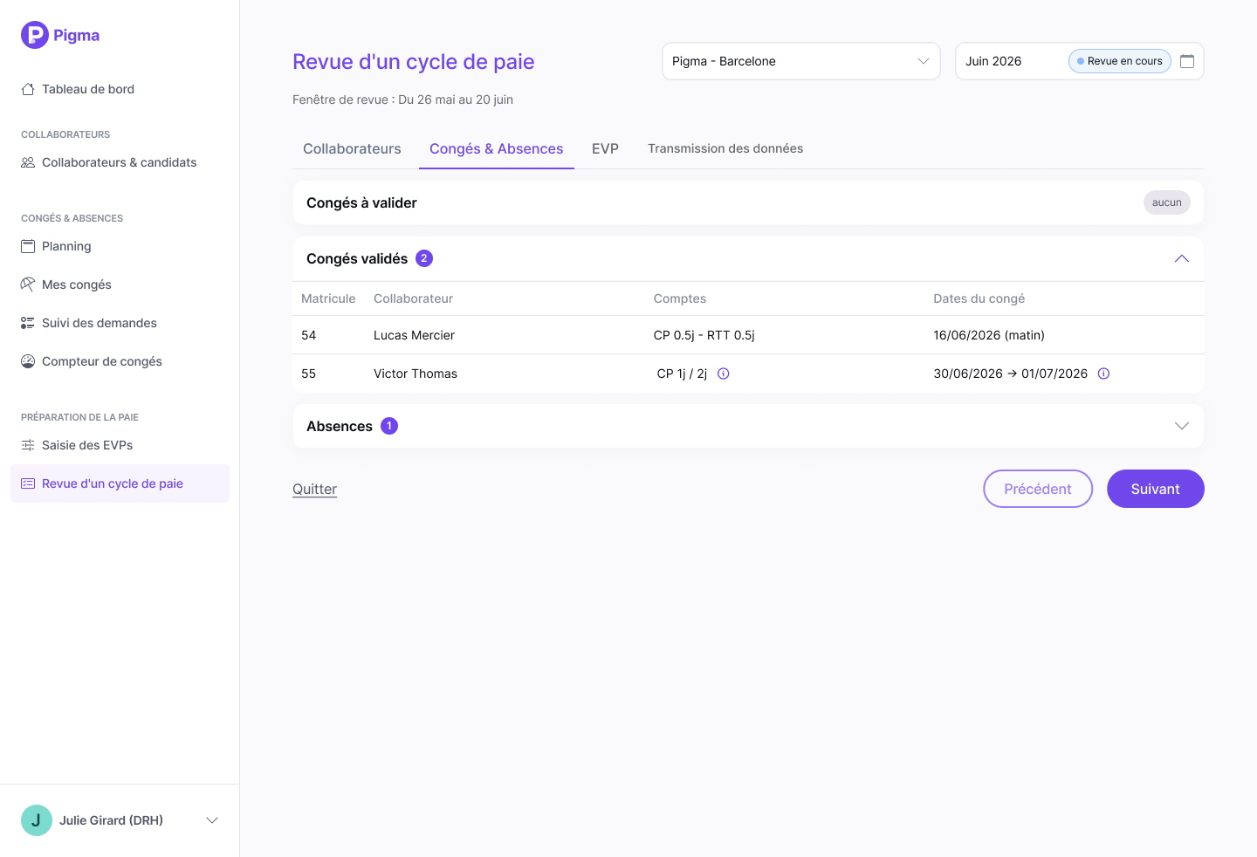The width and height of the screenshot is (1257, 857).
Task: Click Julie Girard's avatar
Action: (x=37, y=820)
